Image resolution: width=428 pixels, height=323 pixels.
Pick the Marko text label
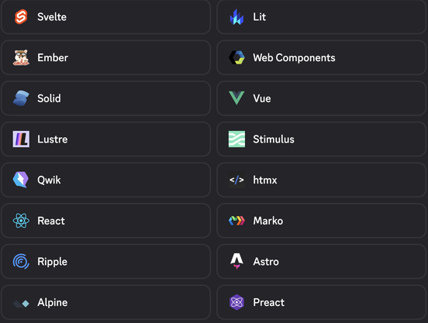tap(268, 221)
